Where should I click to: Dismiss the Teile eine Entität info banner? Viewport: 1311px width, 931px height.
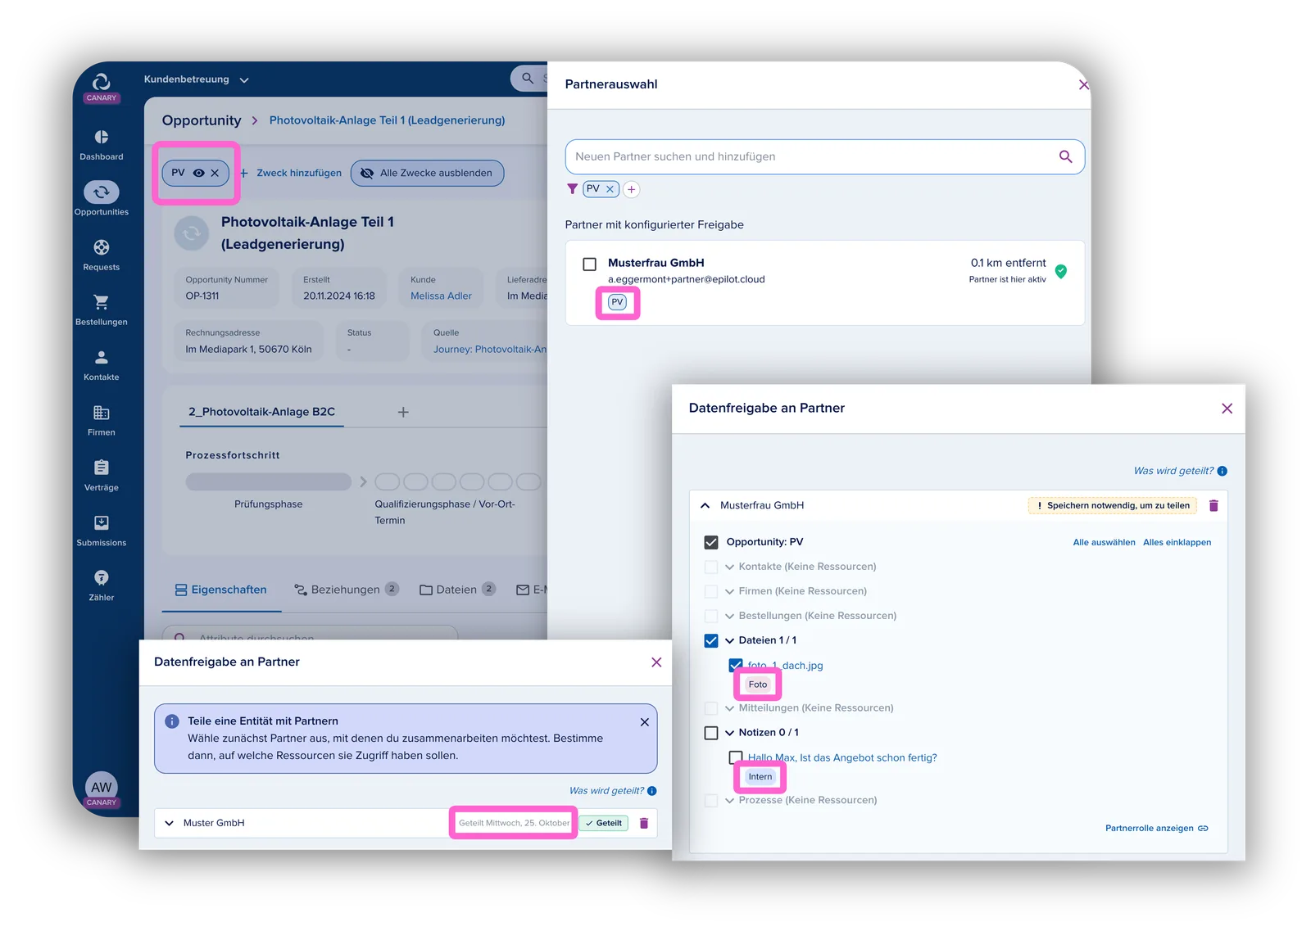644,722
